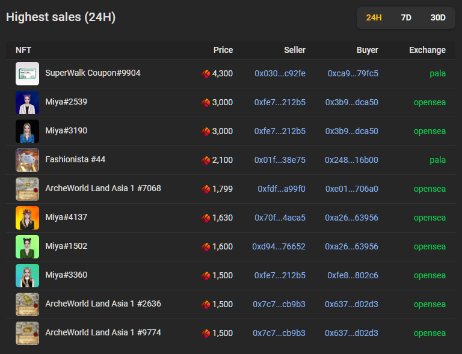Open the Miya#3360 thumbnail image

[x=28, y=275]
